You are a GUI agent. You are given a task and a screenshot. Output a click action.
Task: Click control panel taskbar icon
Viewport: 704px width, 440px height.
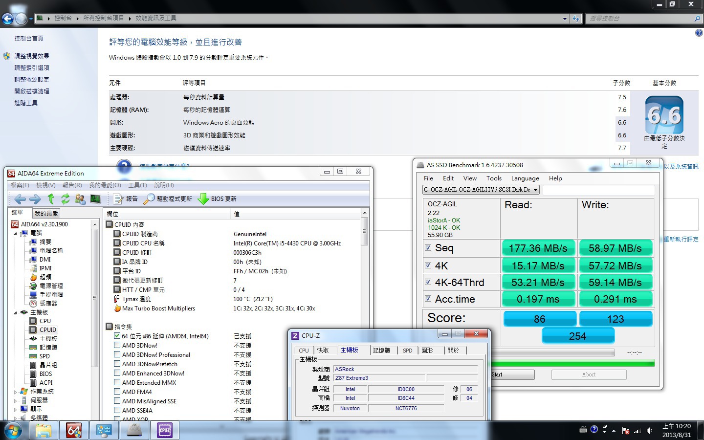click(x=104, y=431)
